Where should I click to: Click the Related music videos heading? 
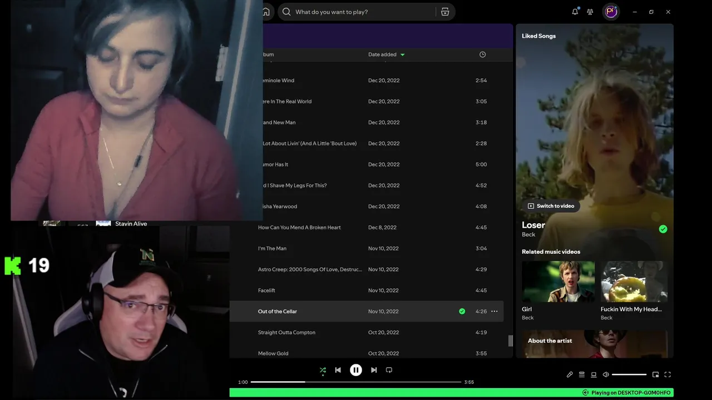tap(551, 252)
